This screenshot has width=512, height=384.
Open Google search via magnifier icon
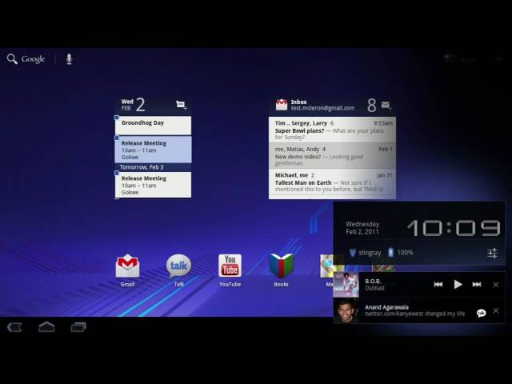coord(12,59)
